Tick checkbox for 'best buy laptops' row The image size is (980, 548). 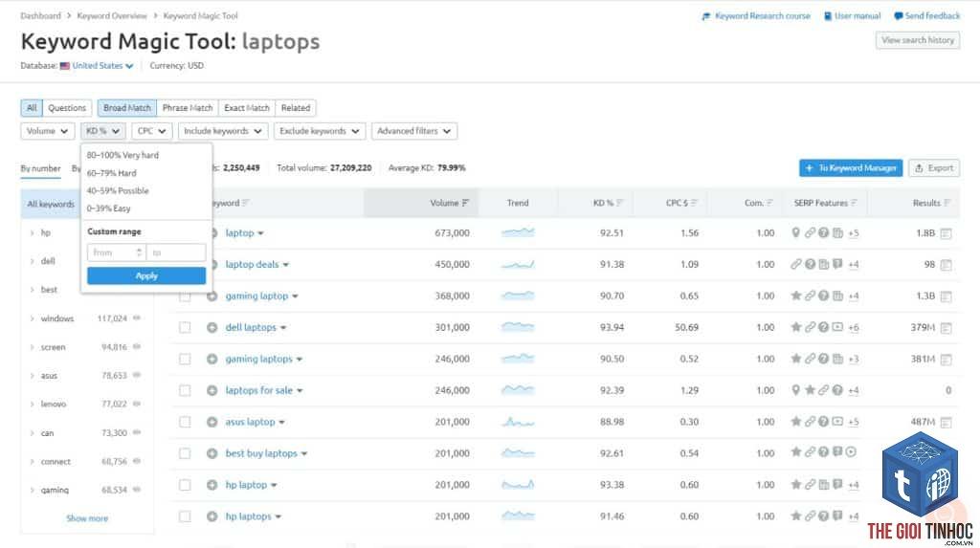coord(185,453)
